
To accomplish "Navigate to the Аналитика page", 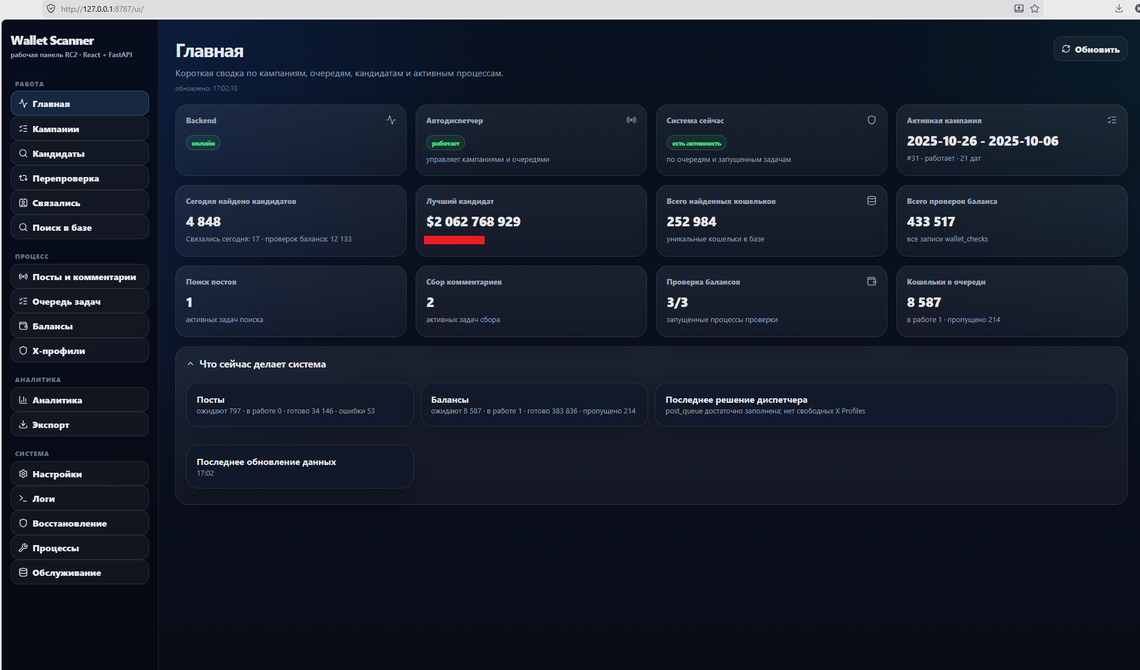I will pos(80,399).
